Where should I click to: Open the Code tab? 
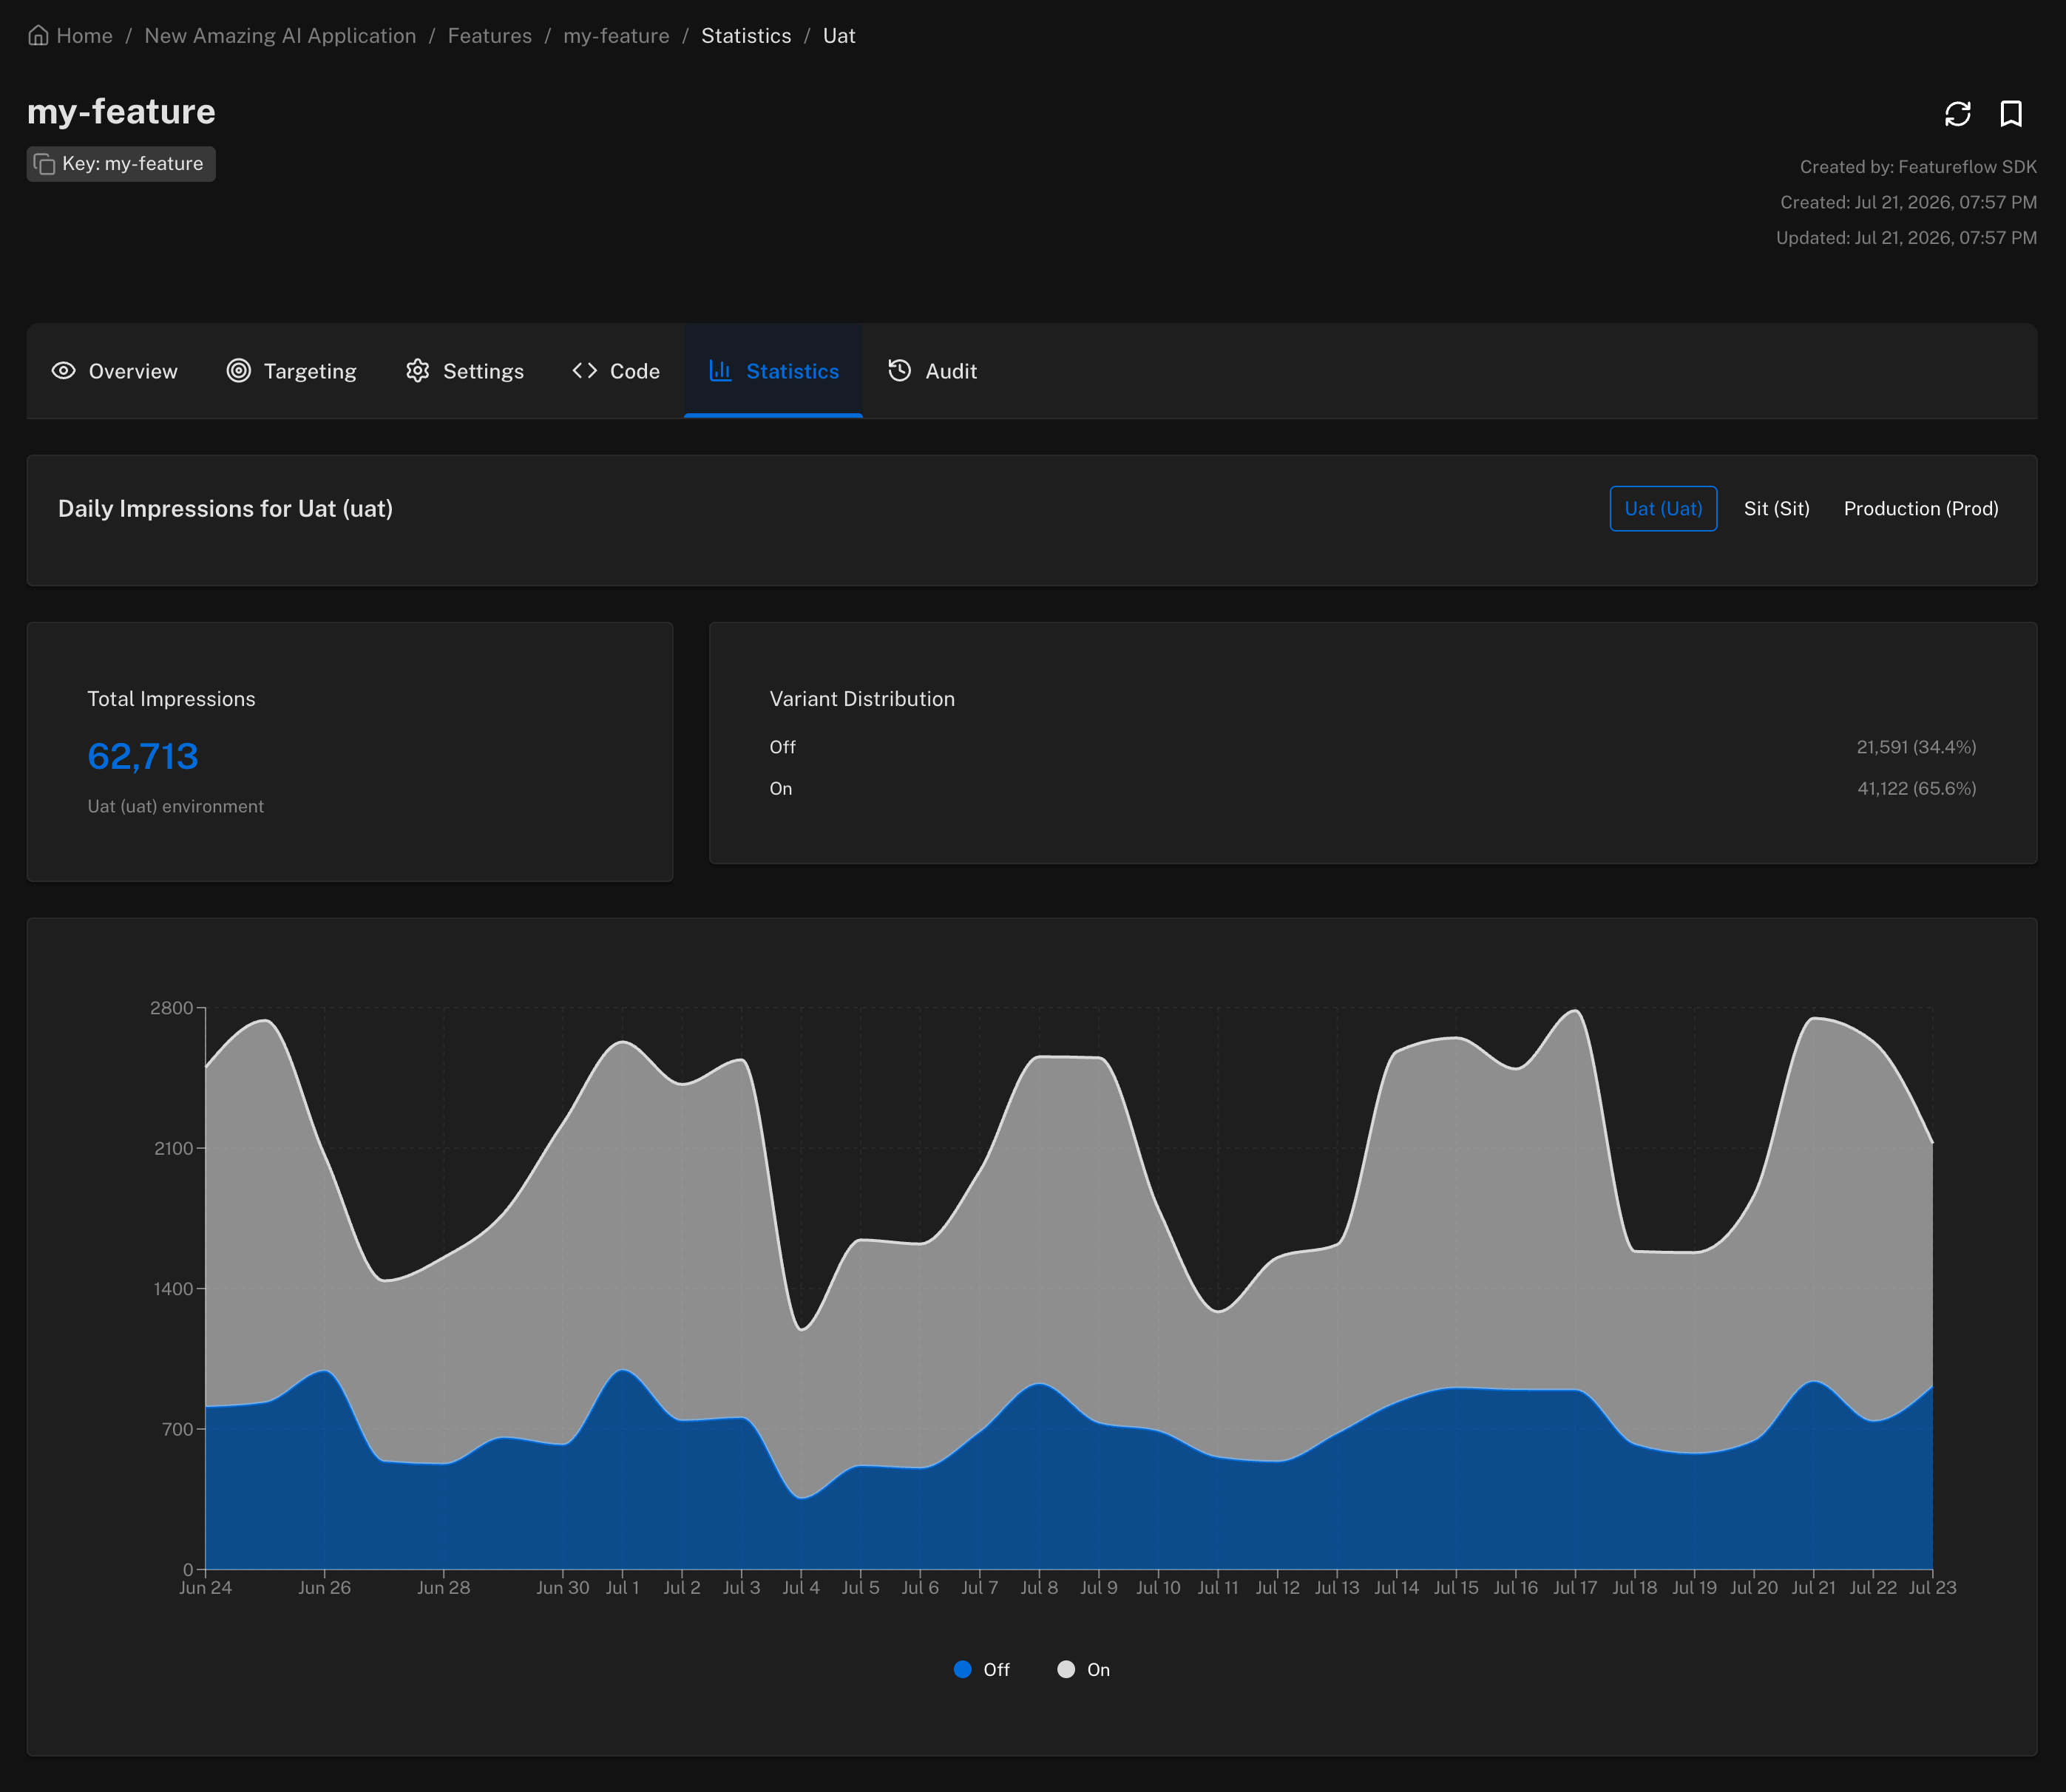point(616,371)
